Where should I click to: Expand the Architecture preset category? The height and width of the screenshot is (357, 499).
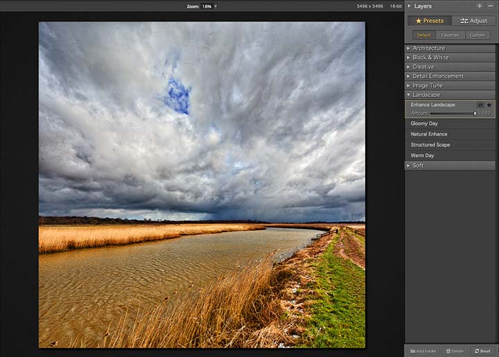tap(450, 48)
